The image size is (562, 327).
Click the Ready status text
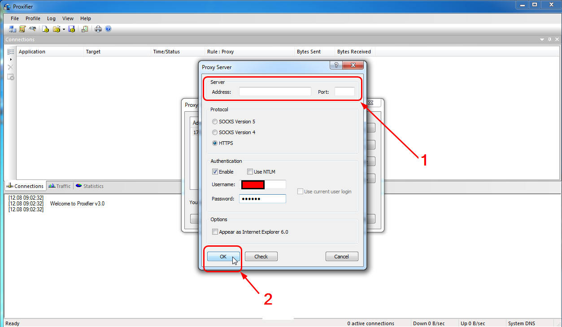click(12, 323)
